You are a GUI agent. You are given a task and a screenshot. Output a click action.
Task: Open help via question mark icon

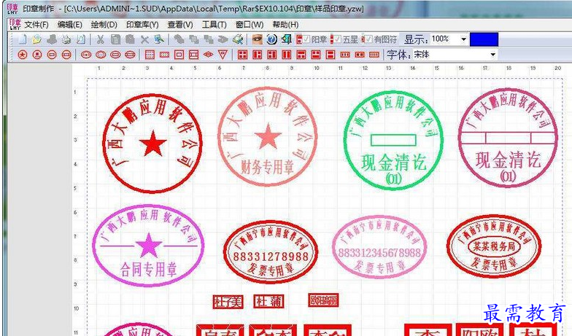pos(271,39)
